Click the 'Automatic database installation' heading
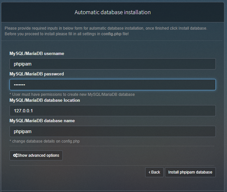The image size is (227, 192). coord(112,12)
